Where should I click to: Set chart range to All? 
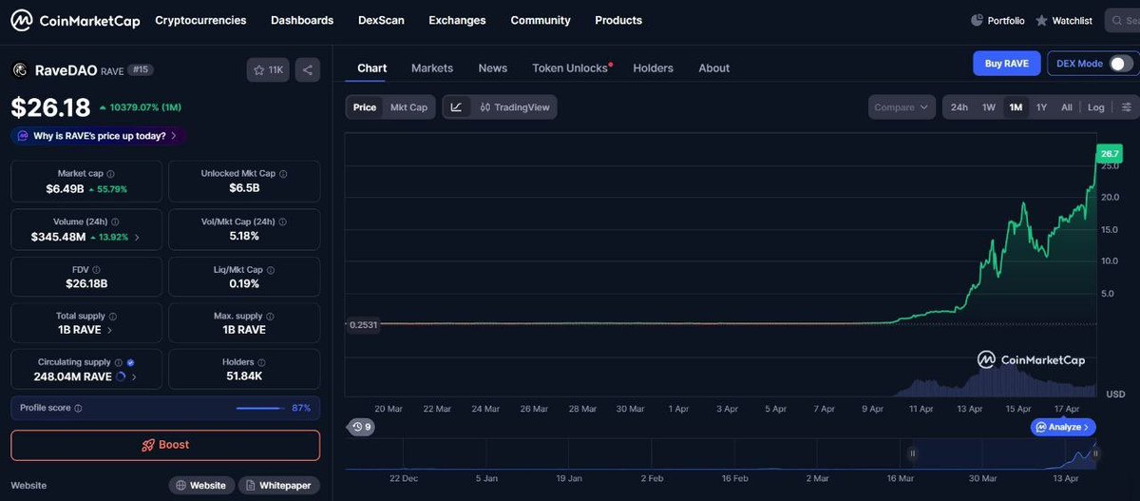click(1067, 107)
